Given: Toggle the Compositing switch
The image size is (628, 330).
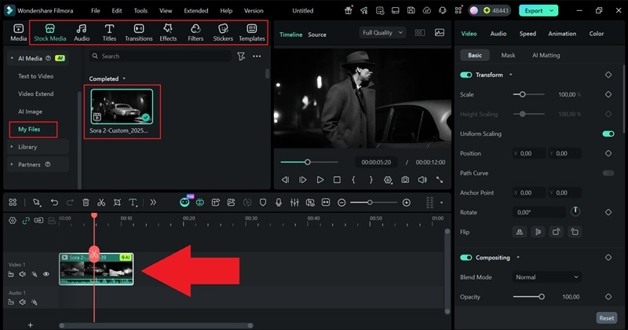Looking at the screenshot, I should click(466, 258).
